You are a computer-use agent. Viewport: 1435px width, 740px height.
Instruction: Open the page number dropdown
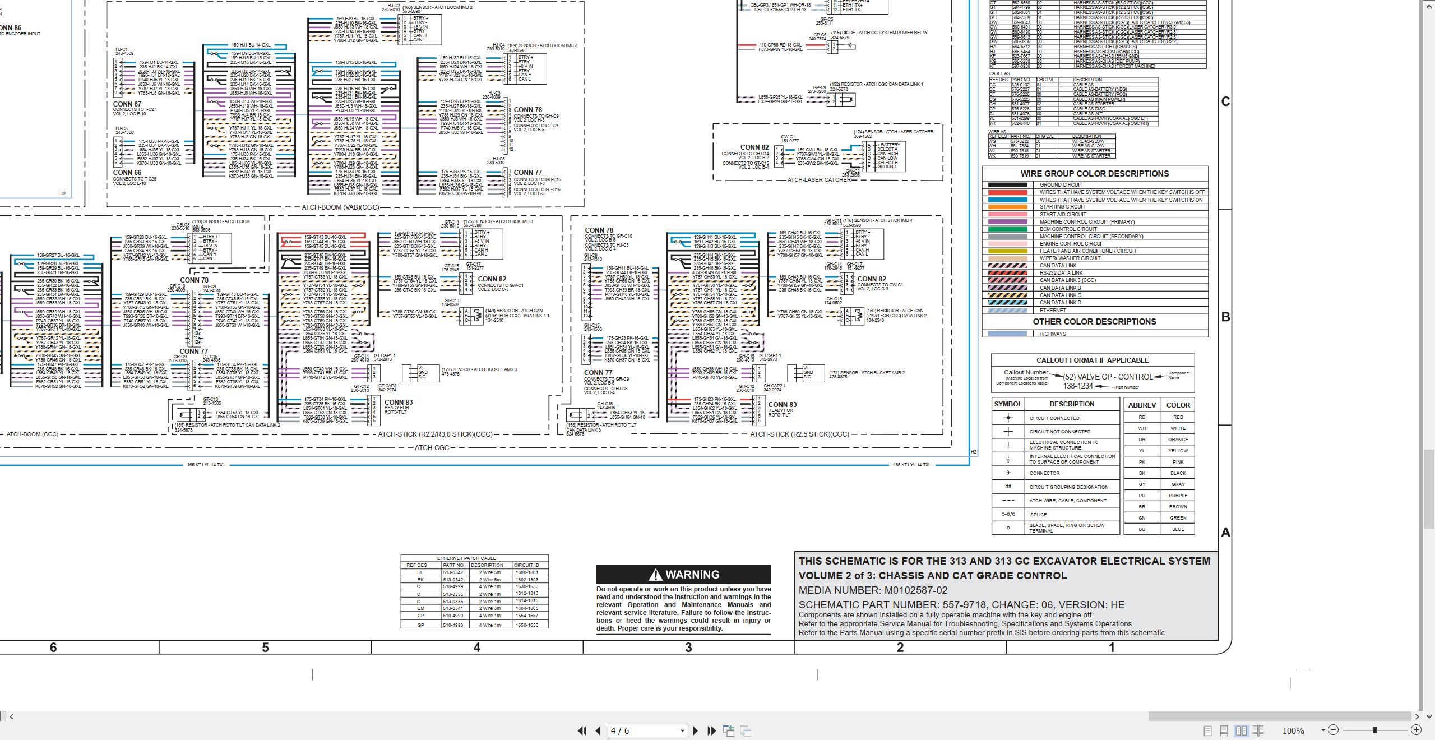point(682,731)
